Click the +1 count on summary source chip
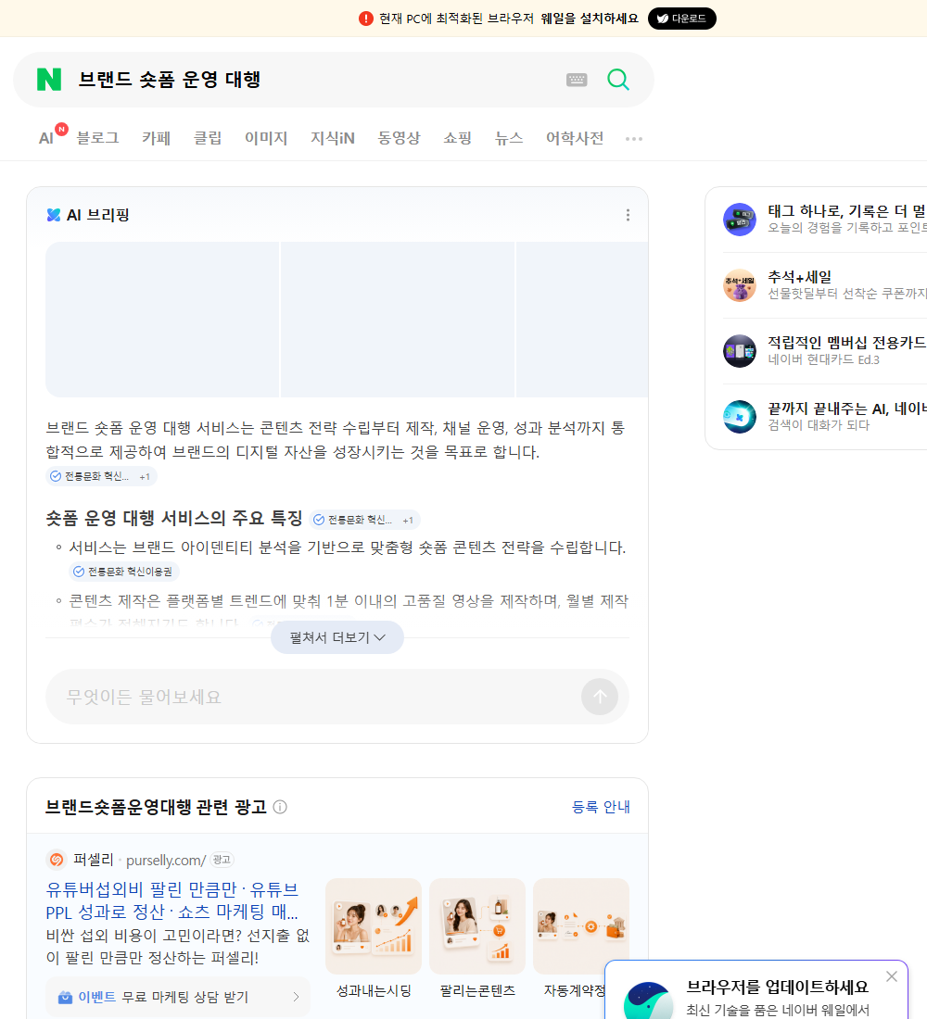The width and height of the screenshot is (927, 1019). pos(145,476)
